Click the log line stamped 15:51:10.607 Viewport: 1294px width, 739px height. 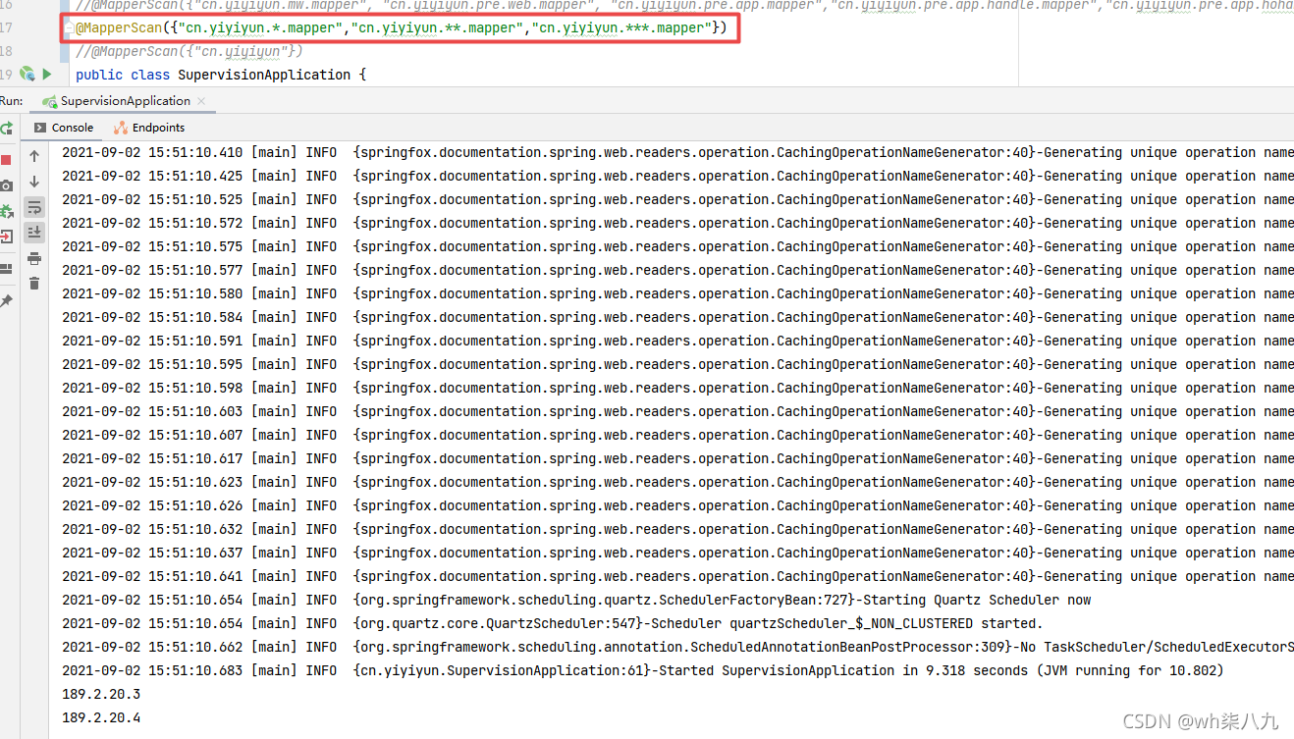[677, 435]
